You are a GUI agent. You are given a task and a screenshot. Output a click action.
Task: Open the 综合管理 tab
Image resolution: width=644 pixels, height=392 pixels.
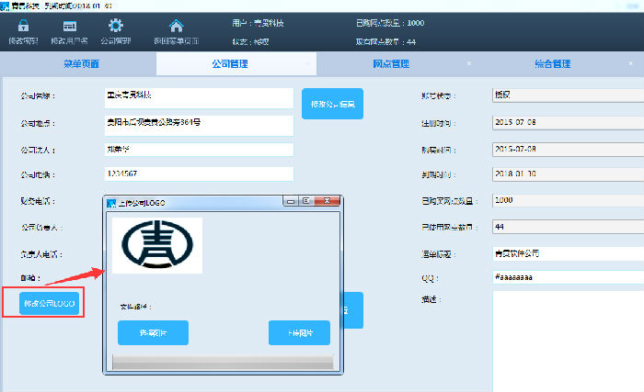(x=552, y=64)
